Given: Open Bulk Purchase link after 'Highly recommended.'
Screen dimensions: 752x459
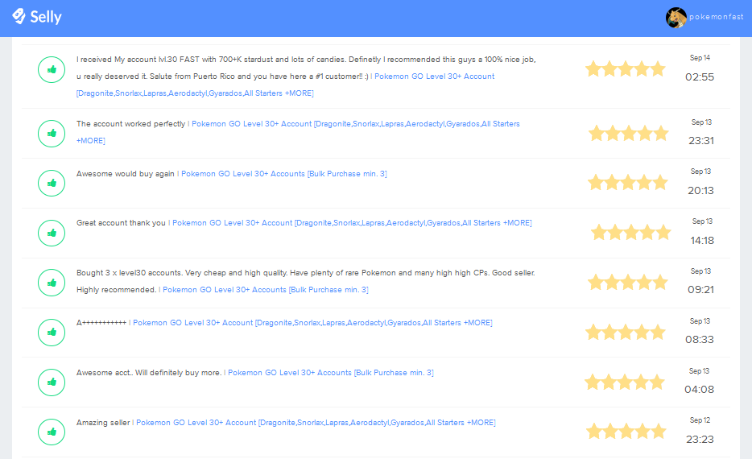Looking at the screenshot, I should [x=265, y=290].
